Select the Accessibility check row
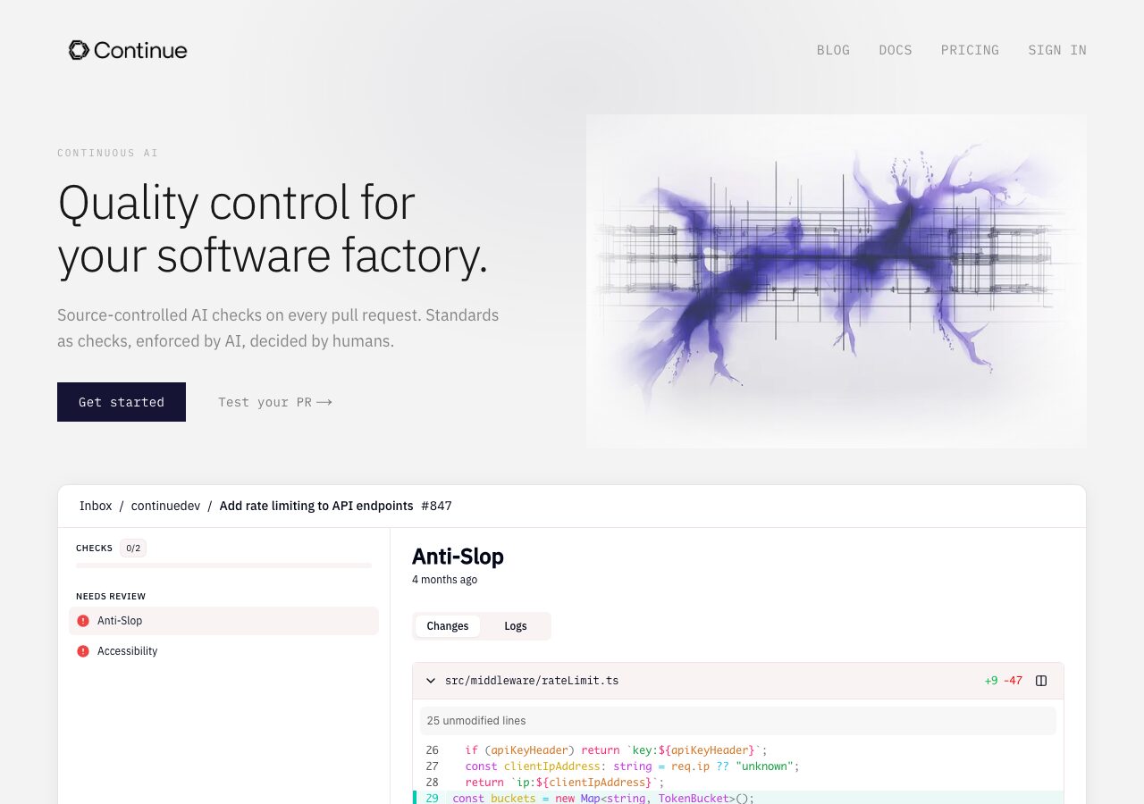 [223, 651]
